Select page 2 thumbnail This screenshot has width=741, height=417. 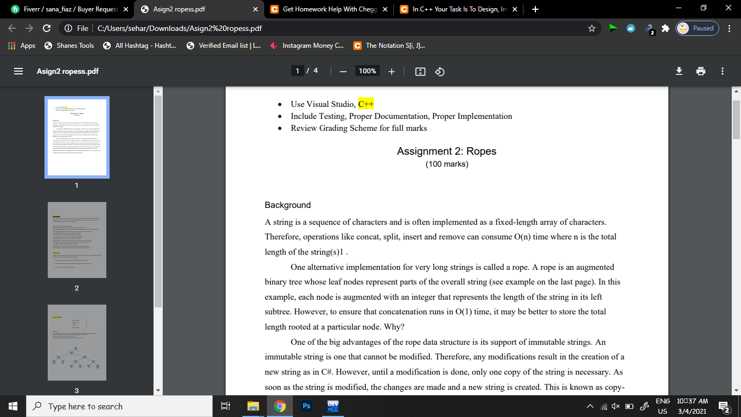[x=77, y=240]
